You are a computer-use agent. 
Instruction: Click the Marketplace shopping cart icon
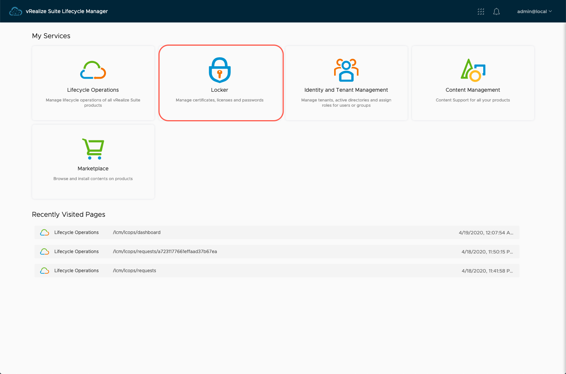pos(93,149)
